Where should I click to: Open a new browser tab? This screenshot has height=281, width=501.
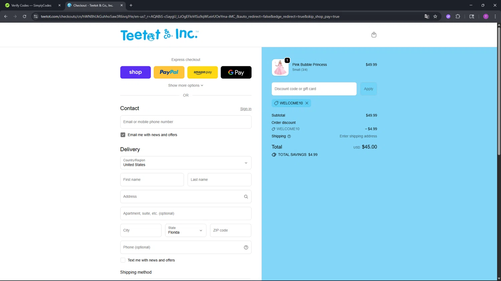pos(131,5)
